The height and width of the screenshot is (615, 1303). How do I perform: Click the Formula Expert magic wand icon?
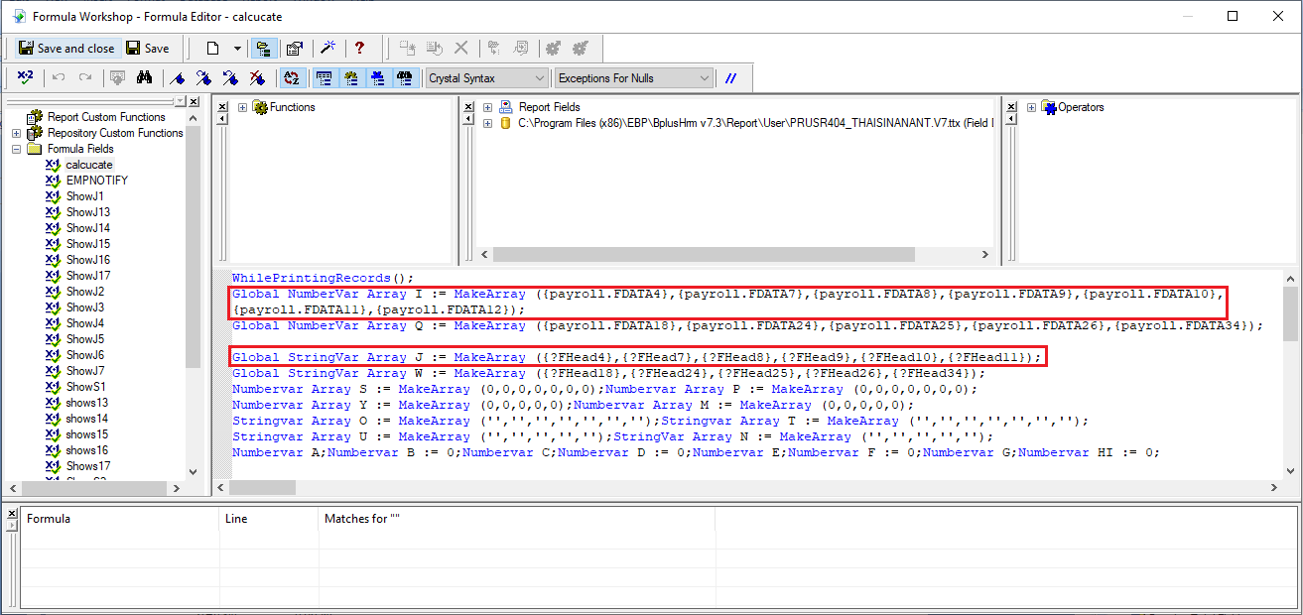coord(327,48)
